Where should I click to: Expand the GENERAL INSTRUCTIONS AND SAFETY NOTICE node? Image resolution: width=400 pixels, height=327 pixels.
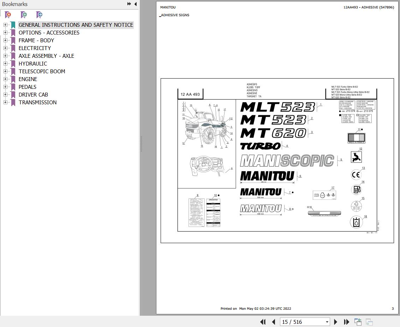[5, 25]
